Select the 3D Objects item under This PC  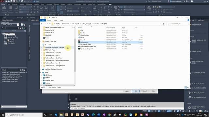pos(49,75)
